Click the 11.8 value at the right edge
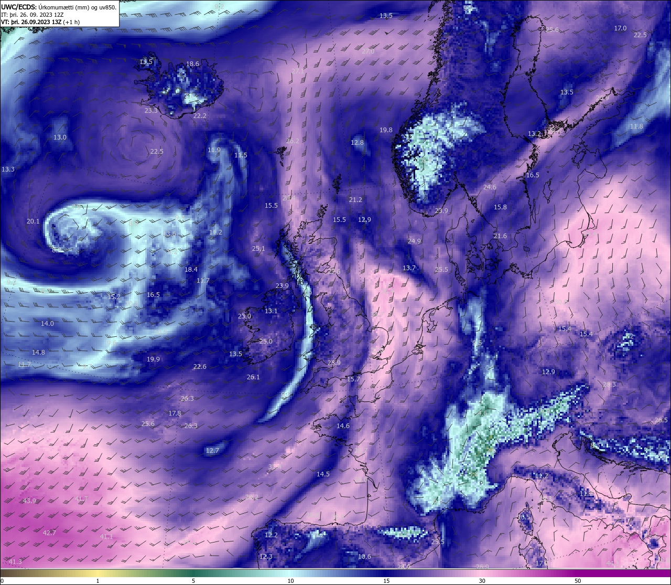This screenshot has height=585, width=671. (636, 126)
